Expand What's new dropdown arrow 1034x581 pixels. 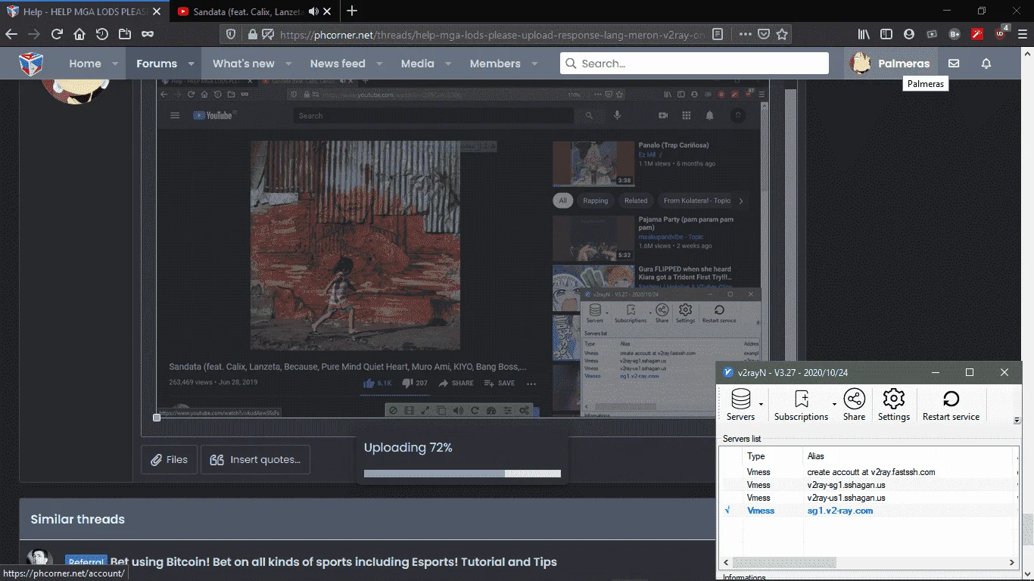point(288,64)
